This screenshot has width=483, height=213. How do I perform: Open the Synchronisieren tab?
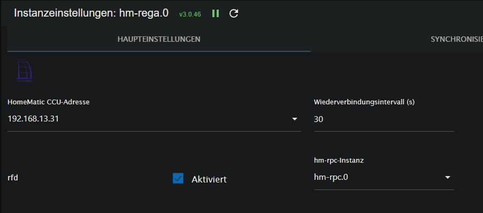point(457,39)
